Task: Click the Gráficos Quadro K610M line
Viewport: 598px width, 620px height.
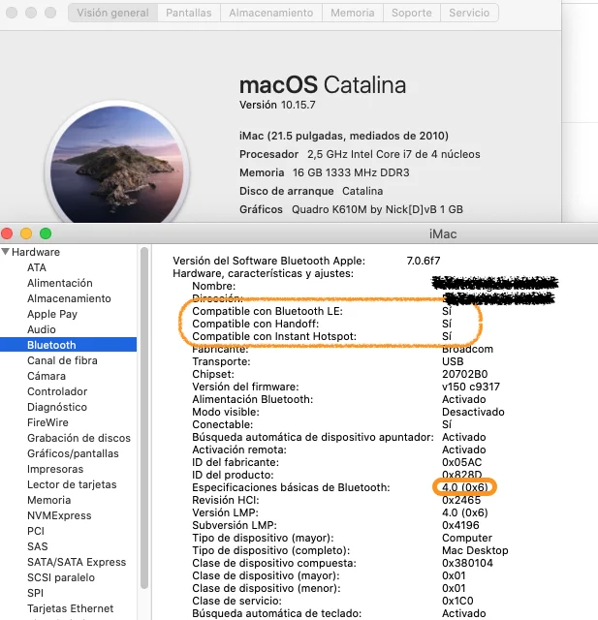Action: pyautogui.click(x=351, y=209)
